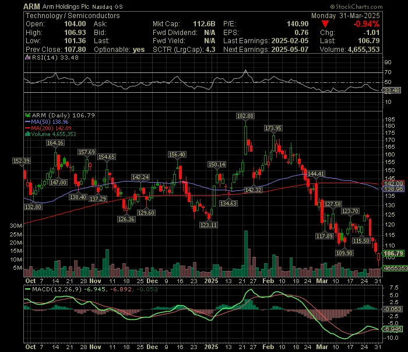
Task: Click the MA(50) 138.96 legend label
Action: (x=50, y=121)
